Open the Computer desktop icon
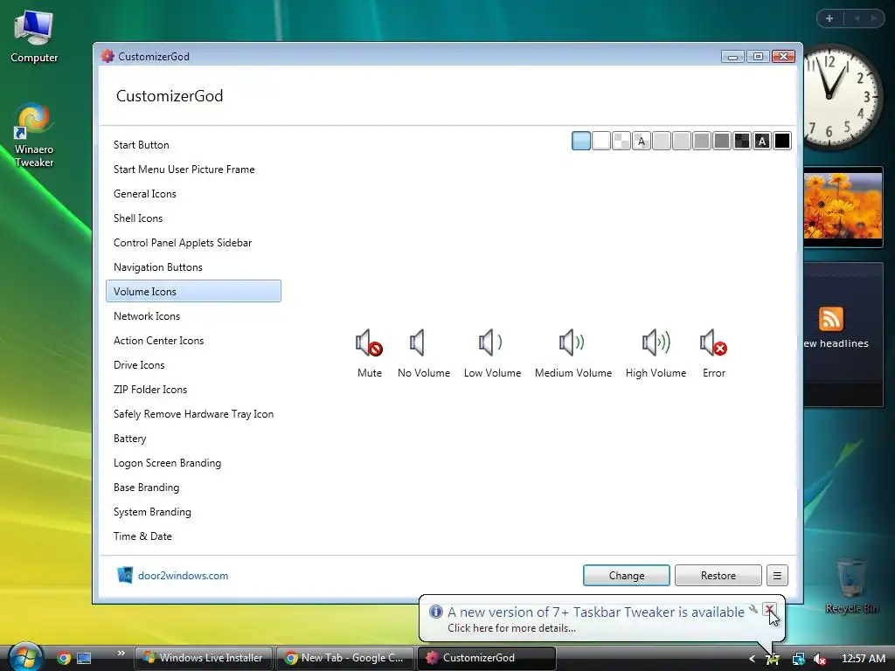 [x=34, y=37]
